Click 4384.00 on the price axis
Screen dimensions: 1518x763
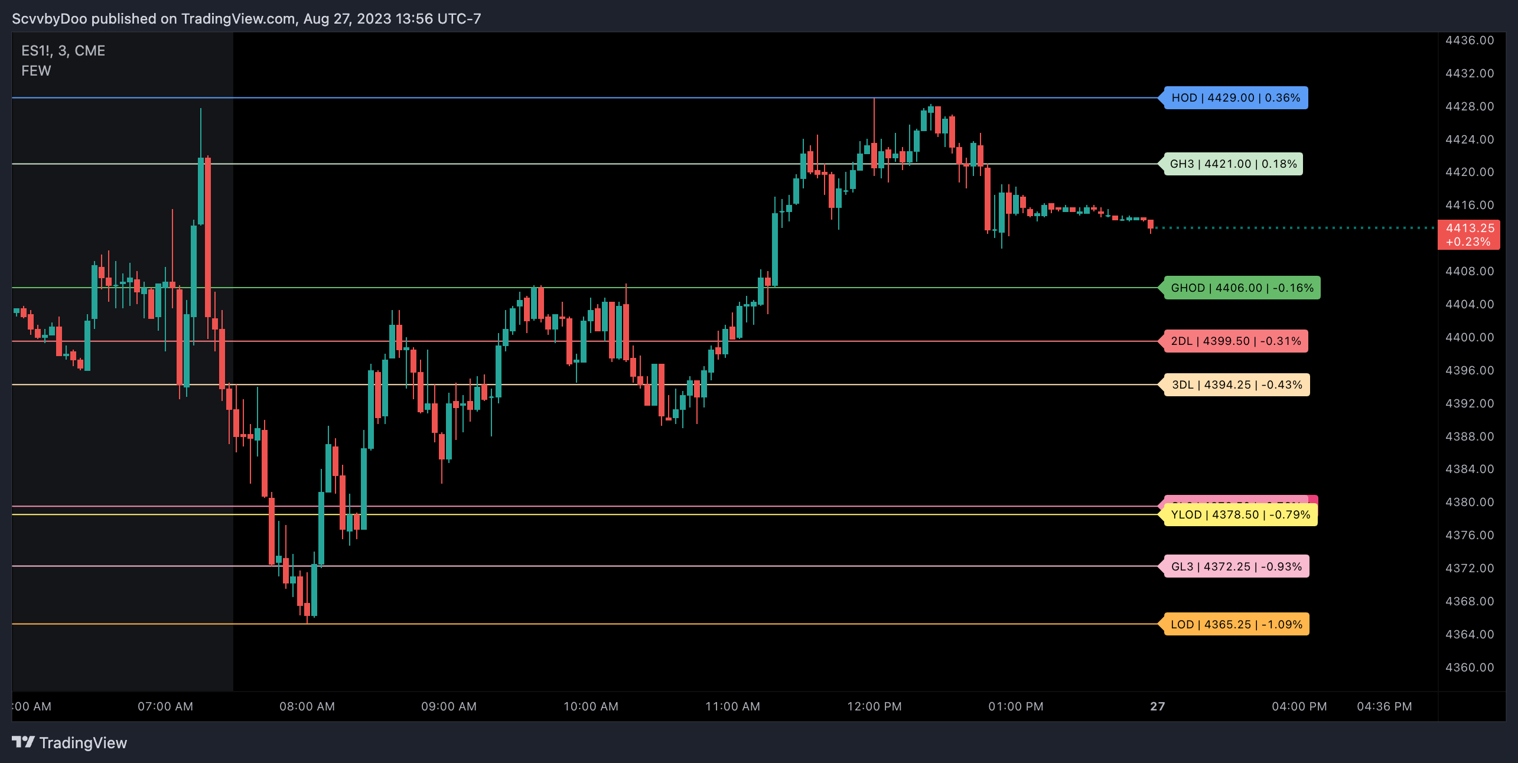click(x=1470, y=469)
